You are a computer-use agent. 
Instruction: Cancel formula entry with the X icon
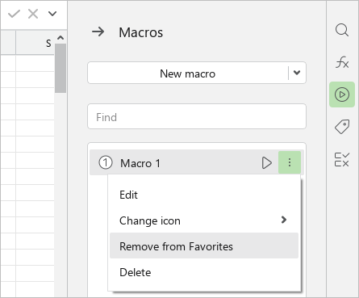33,14
